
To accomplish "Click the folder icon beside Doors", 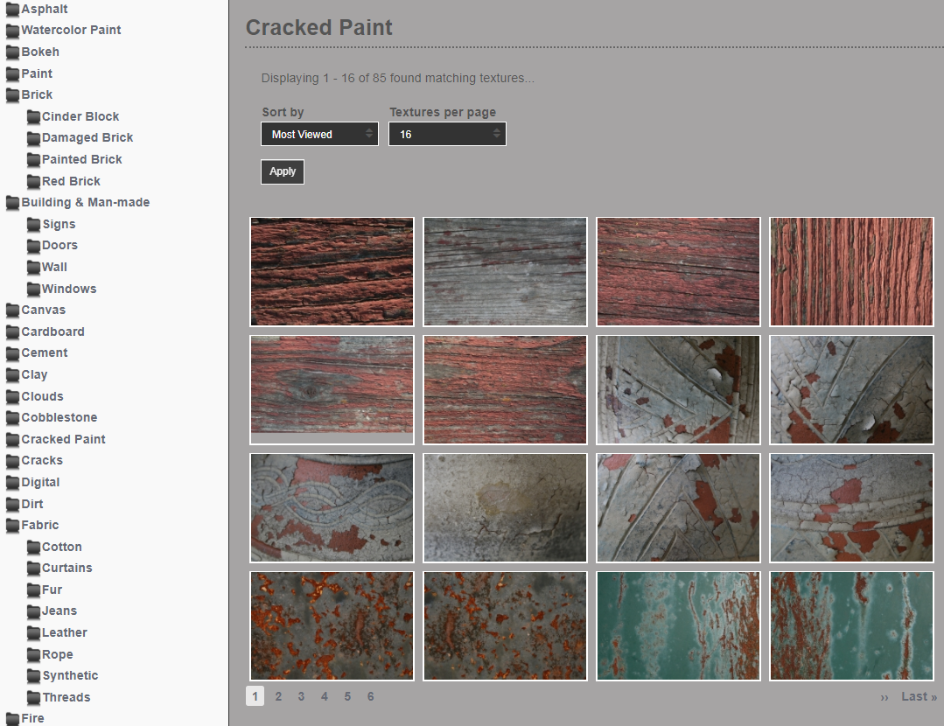I will coord(34,246).
